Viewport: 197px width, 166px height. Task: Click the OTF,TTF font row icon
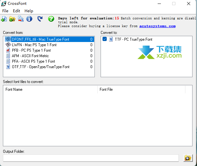tap(8, 67)
